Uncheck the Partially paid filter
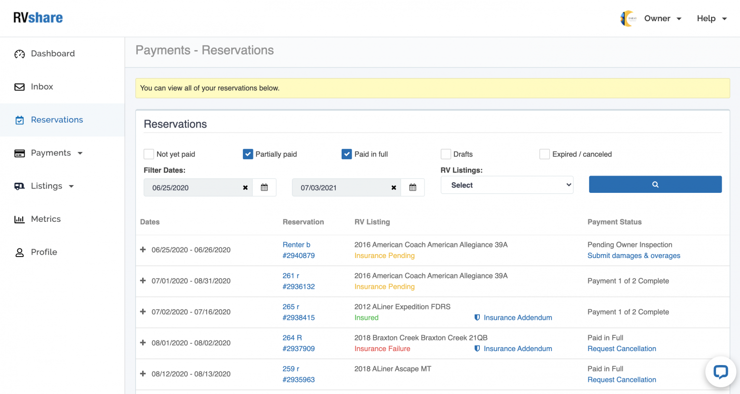The image size is (740, 394). click(248, 154)
